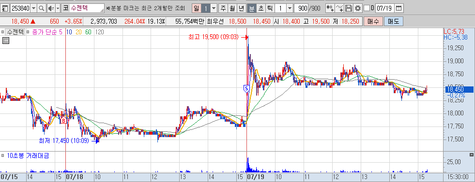The height and width of the screenshot is (182, 475).
Task: Click the green 60 moving average label
Action: (x=89, y=32)
